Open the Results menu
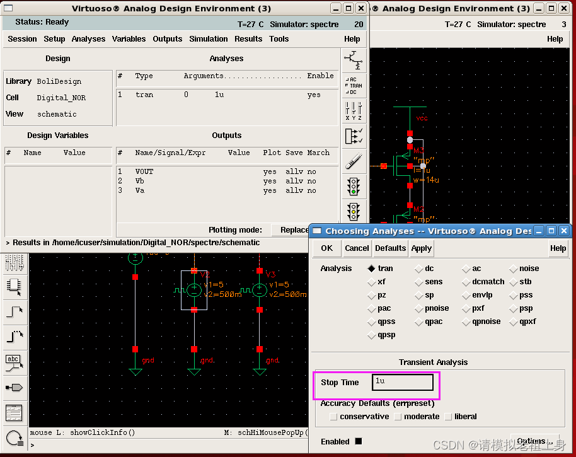This screenshot has width=576, height=457. tap(248, 39)
